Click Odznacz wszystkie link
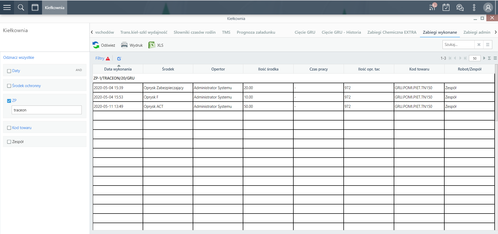 19,58
